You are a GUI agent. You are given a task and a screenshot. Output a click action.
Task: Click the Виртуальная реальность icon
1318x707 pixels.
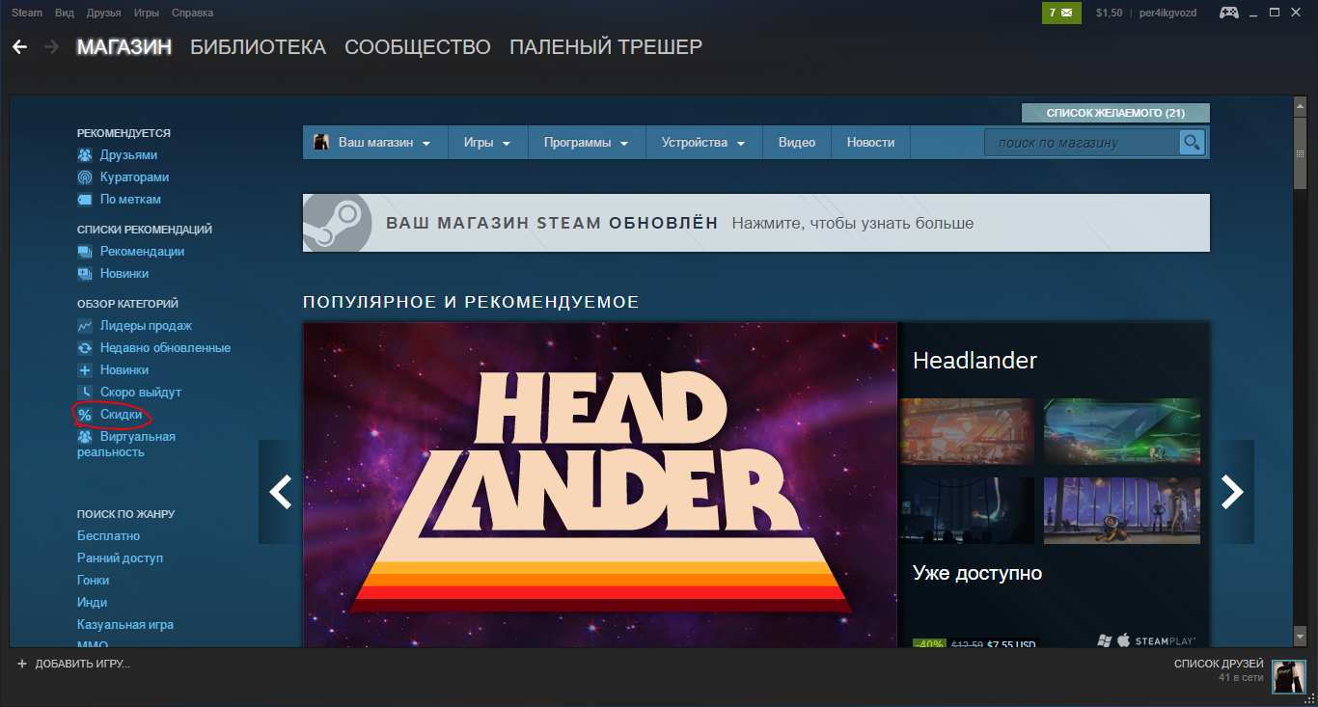[85, 437]
